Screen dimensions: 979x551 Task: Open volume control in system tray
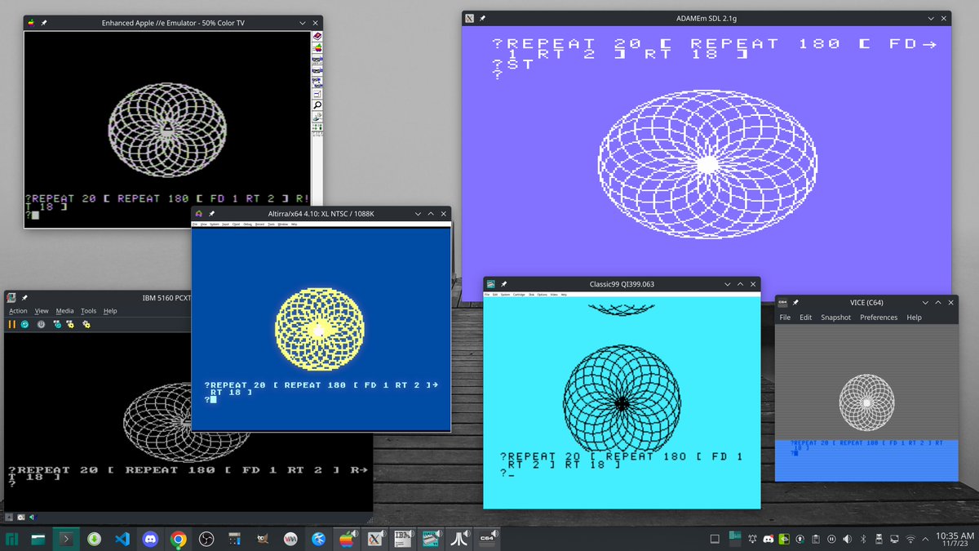pyautogui.click(x=847, y=539)
